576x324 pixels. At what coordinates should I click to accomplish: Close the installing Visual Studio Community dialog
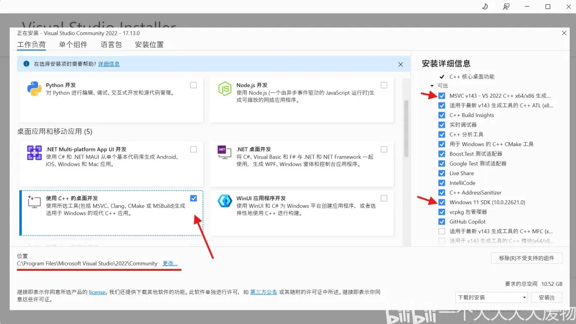pyautogui.click(x=564, y=33)
